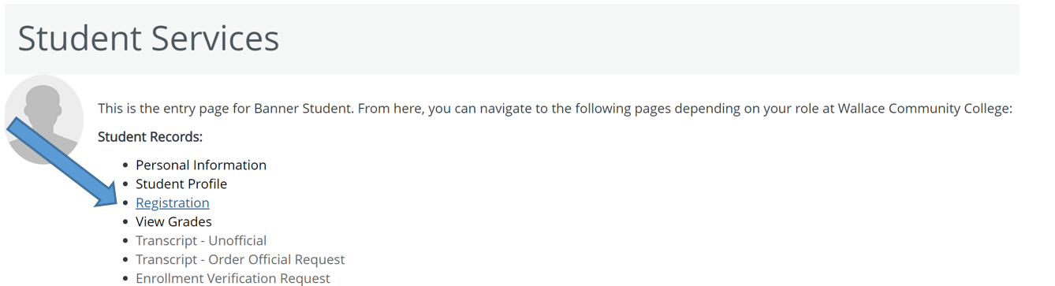Open Transcript - Unofficial
This screenshot has height=286, width=1055.
click(201, 240)
